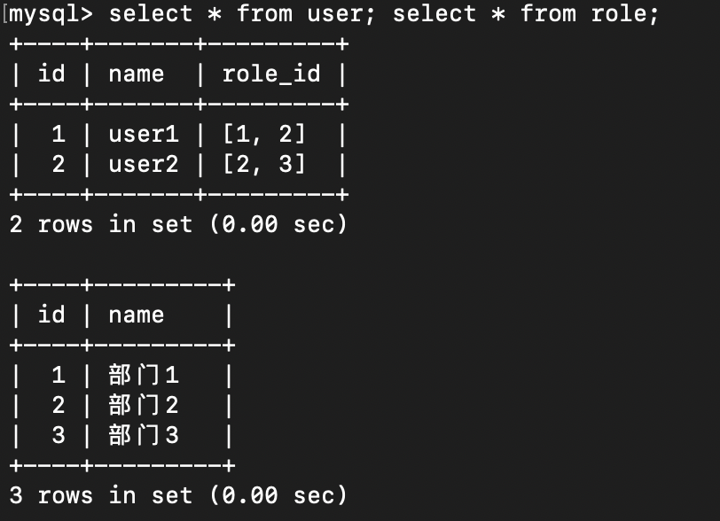Select the 部门3 cell
This screenshot has width=720, height=521.
[144, 436]
